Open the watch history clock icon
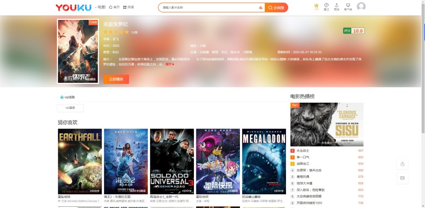Viewport: 425px width, 208px height. (326, 5)
